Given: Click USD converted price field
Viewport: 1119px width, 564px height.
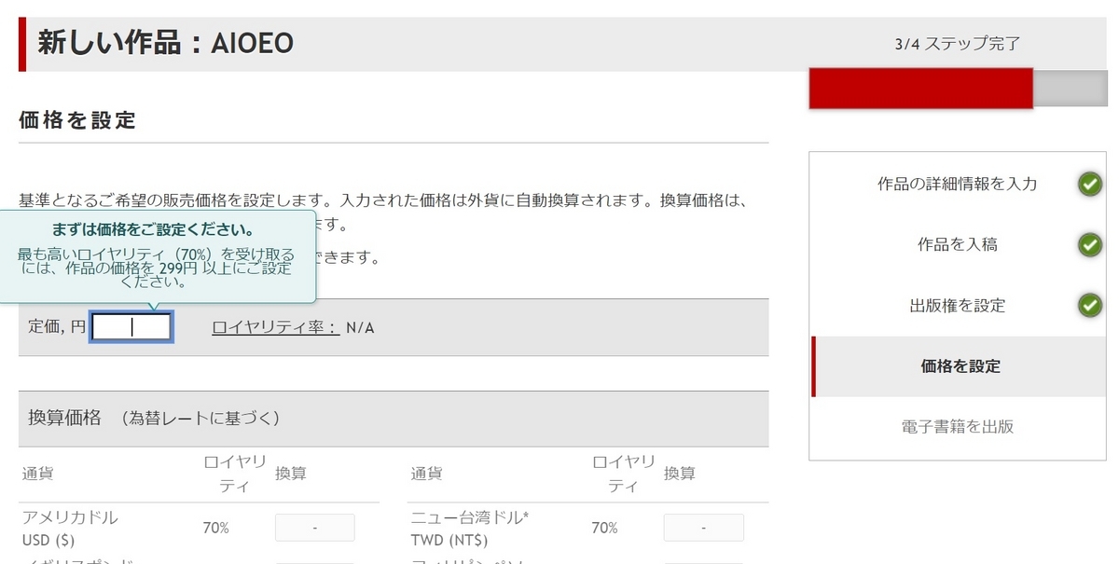Looking at the screenshot, I should click(x=315, y=528).
